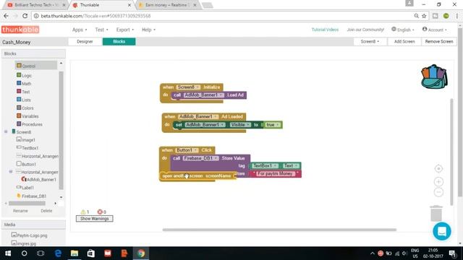463x260 pixels.
Task: Click Rename below the component tree
Action: [x=20, y=211]
